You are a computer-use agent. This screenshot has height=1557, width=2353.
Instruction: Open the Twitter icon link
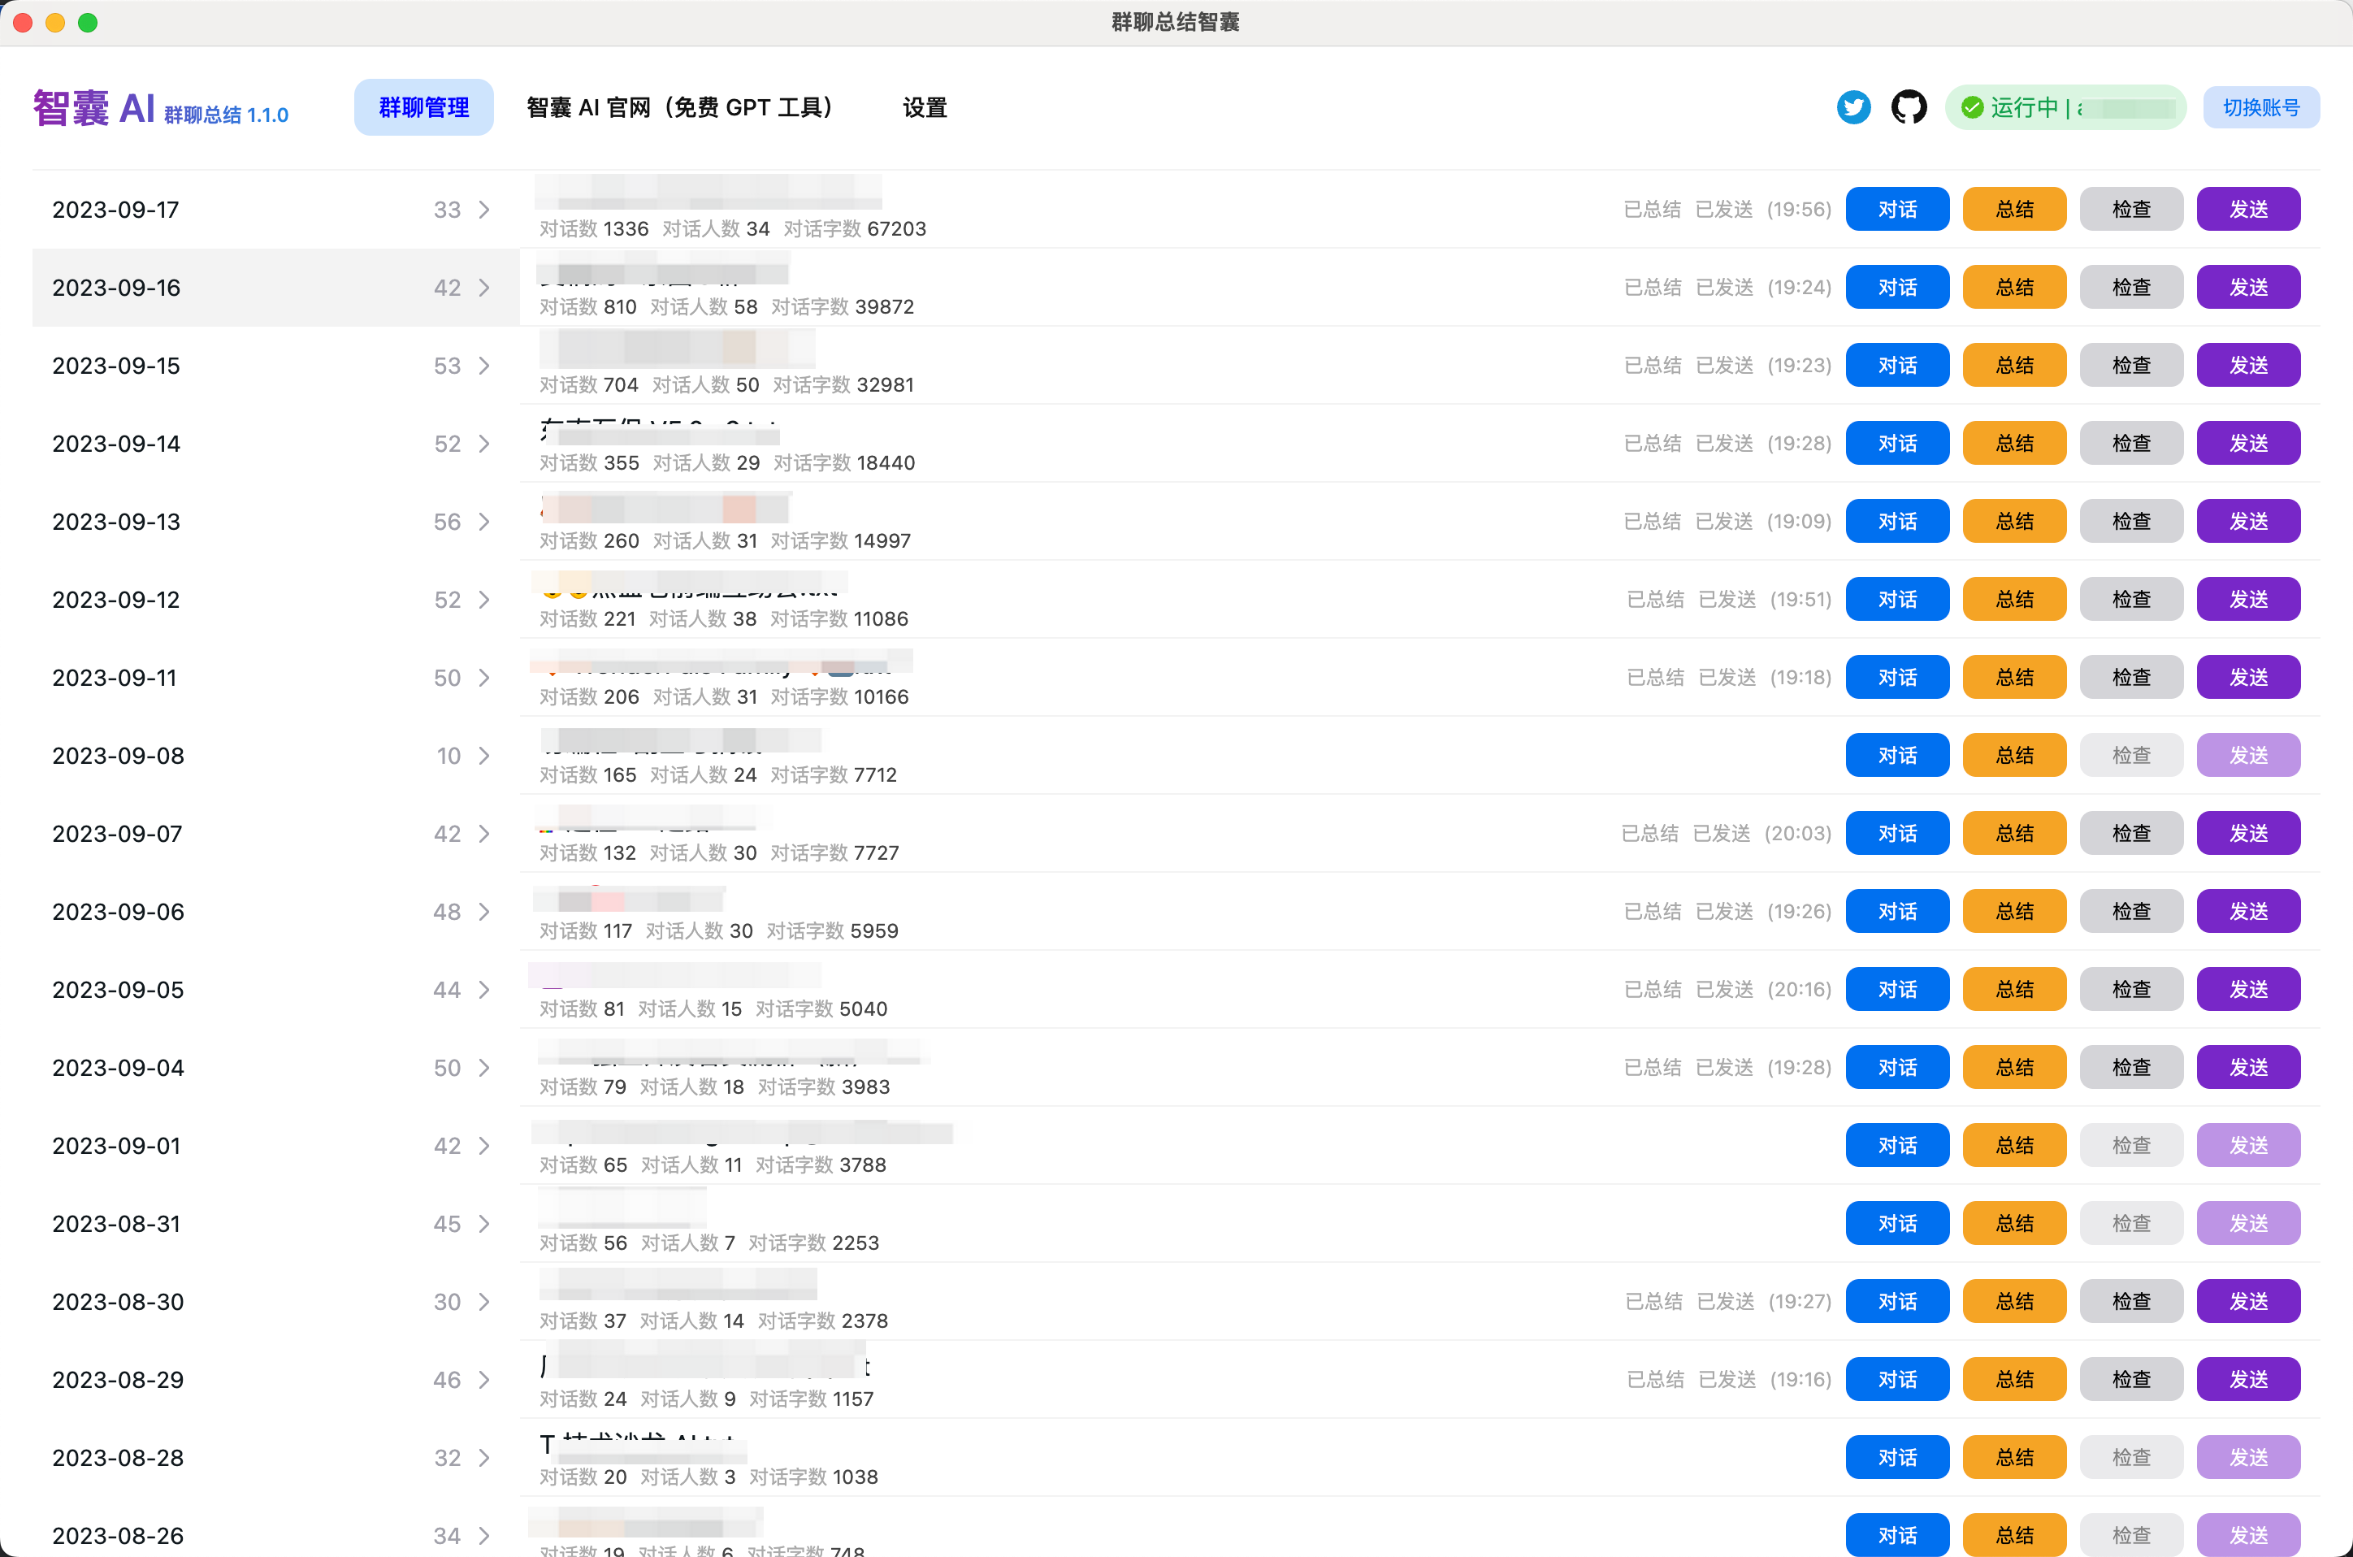coord(1852,107)
